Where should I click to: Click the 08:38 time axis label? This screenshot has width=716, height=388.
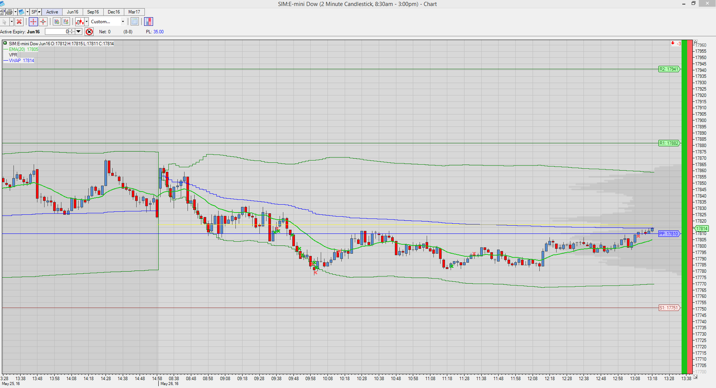(x=174, y=379)
